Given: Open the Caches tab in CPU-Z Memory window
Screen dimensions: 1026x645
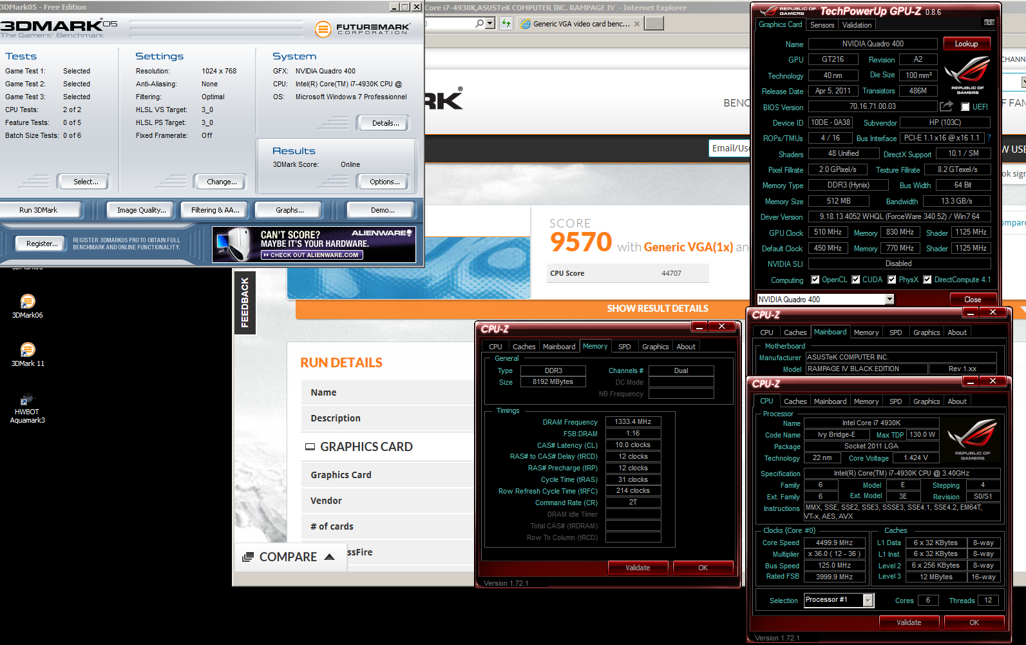Looking at the screenshot, I should (x=524, y=347).
